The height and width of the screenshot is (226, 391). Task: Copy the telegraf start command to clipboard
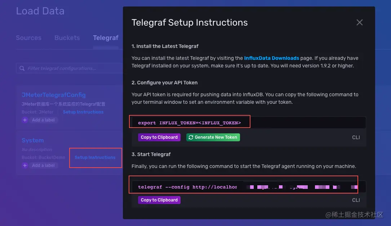coord(159,200)
